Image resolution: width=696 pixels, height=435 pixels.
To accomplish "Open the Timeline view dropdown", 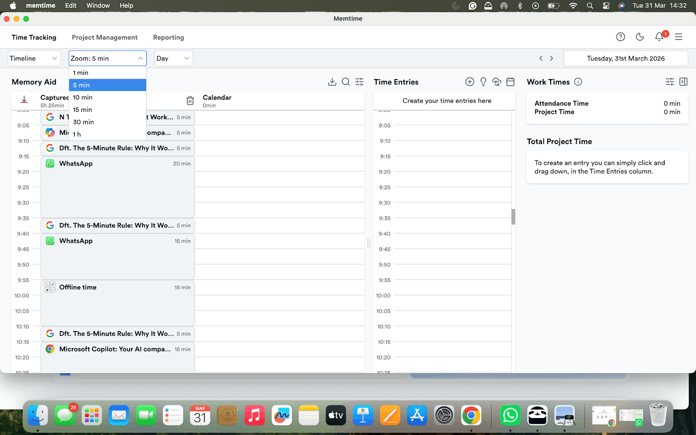I will click(34, 58).
